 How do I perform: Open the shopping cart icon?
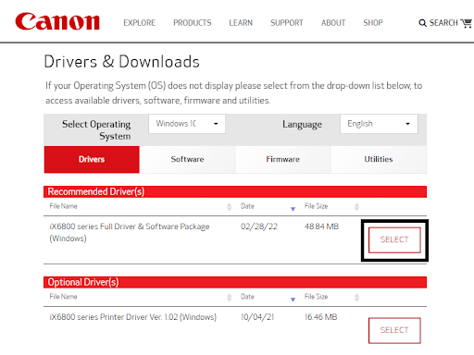tap(467, 23)
